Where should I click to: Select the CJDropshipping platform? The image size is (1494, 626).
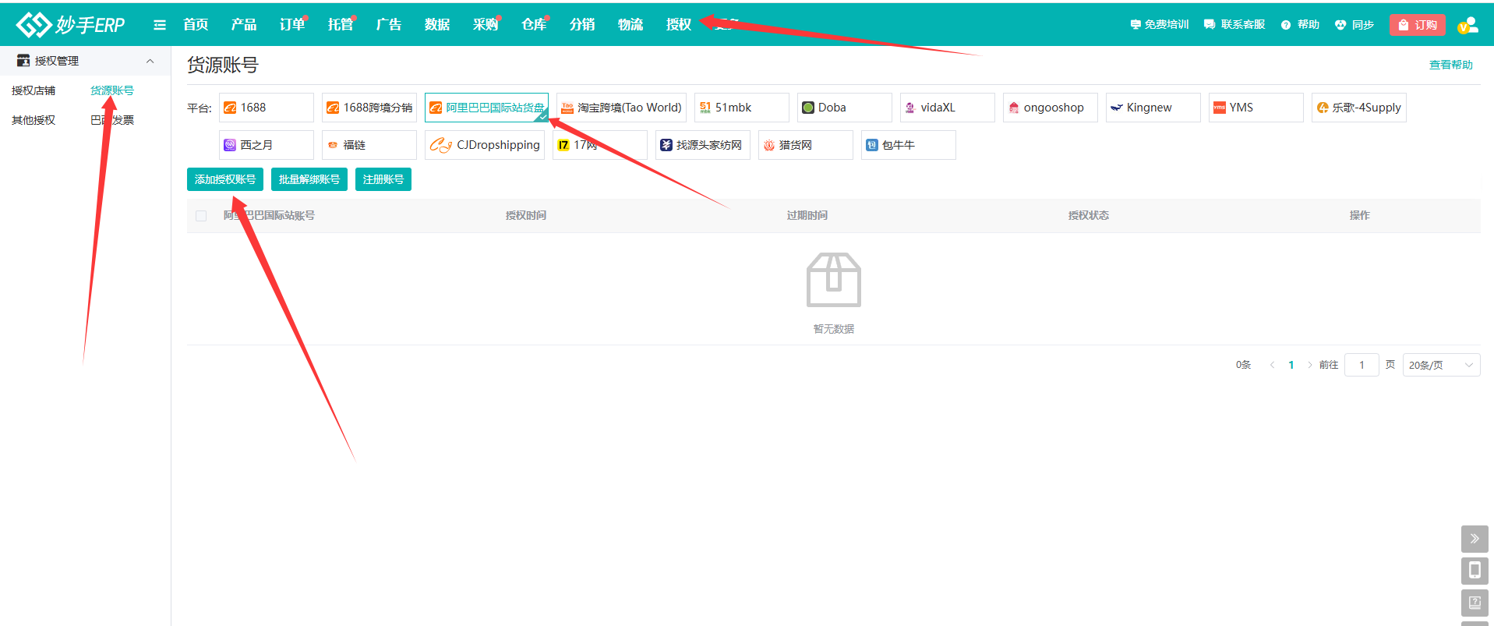[485, 145]
